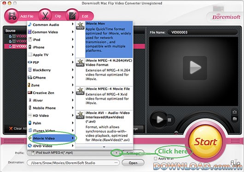Click the iMovie AVI format icon
244x172 pixels.
[80, 115]
